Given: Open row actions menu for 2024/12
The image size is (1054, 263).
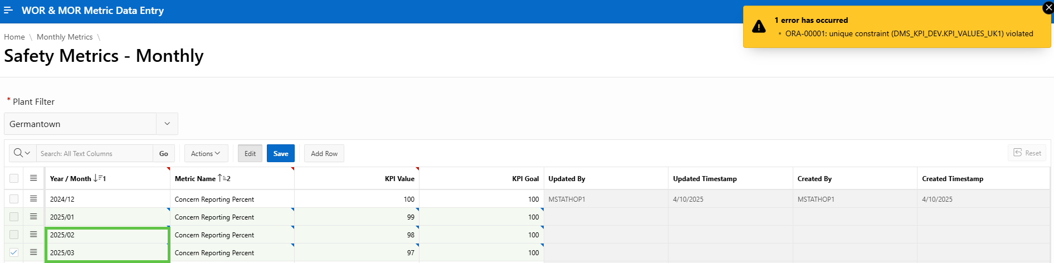Looking at the screenshot, I should pyautogui.click(x=33, y=199).
